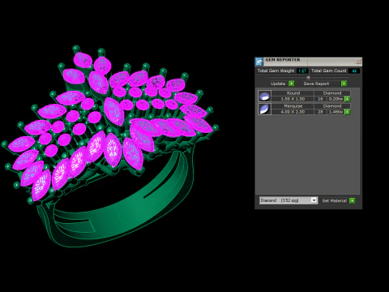Click the Gem Reporter title bar icon
This screenshot has height=292, width=389.
[259, 62]
